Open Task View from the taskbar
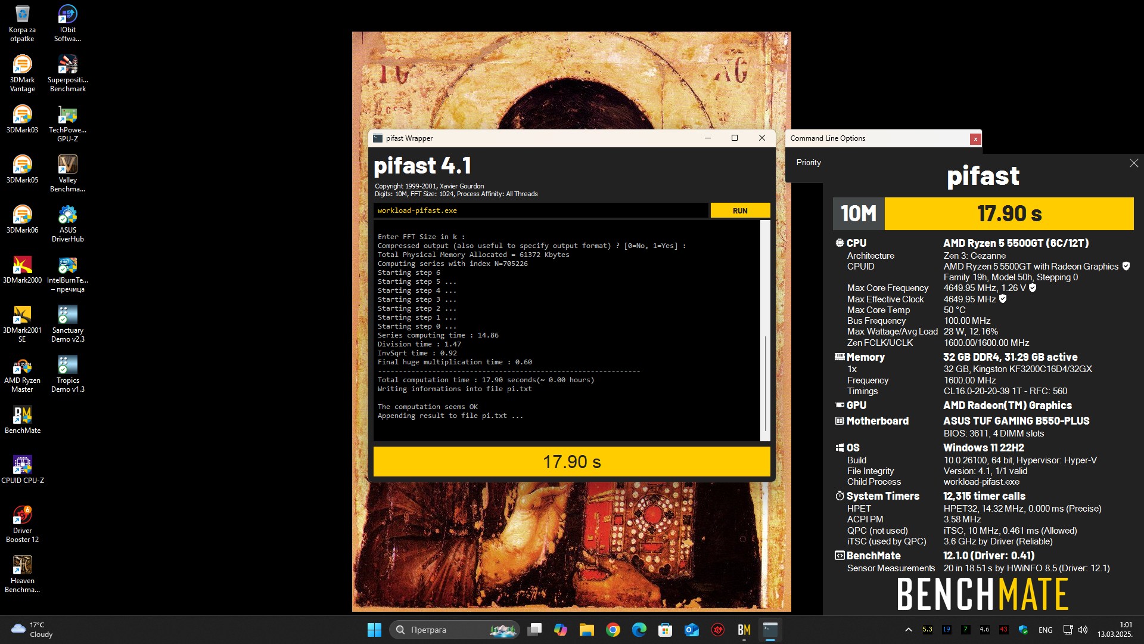 pyautogui.click(x=534, y=630)
